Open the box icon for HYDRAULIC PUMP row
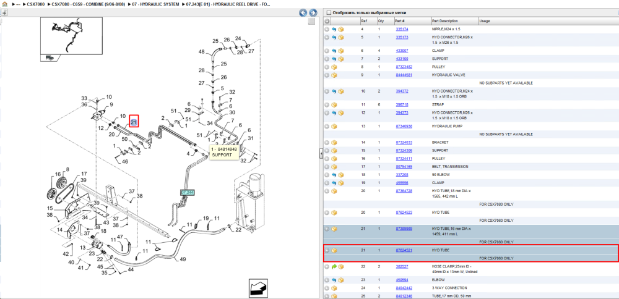Screen dimensions: 619x299 [x=334, y=126]
